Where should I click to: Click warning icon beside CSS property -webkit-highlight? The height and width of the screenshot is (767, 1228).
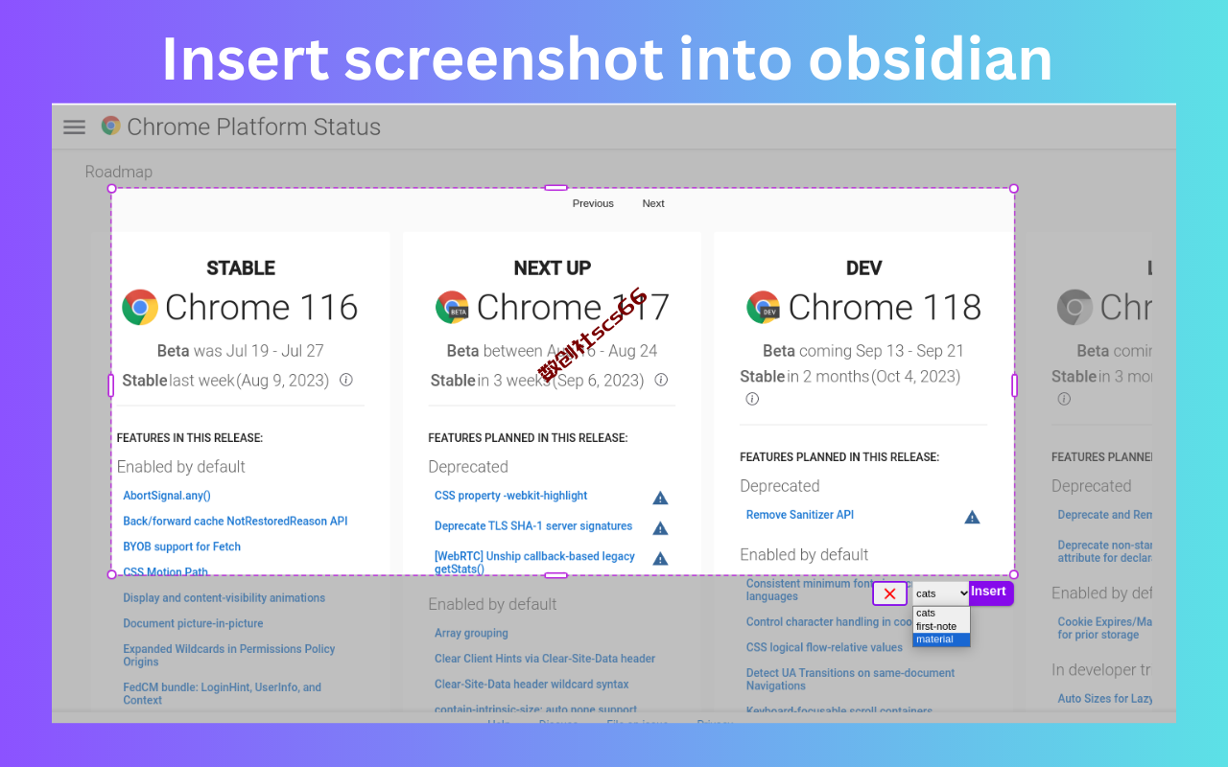coord(660,498)
